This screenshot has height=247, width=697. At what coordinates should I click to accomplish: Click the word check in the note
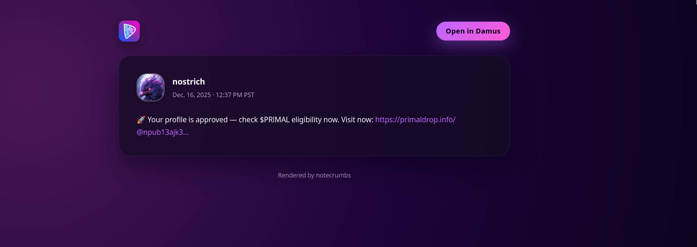tap(248, 120)
